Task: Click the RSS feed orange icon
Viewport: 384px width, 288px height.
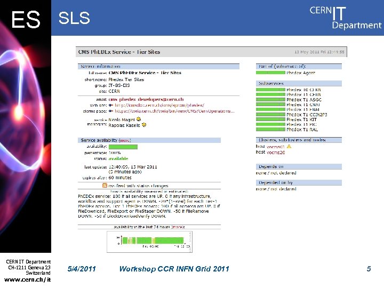Action: coord(105,186)
